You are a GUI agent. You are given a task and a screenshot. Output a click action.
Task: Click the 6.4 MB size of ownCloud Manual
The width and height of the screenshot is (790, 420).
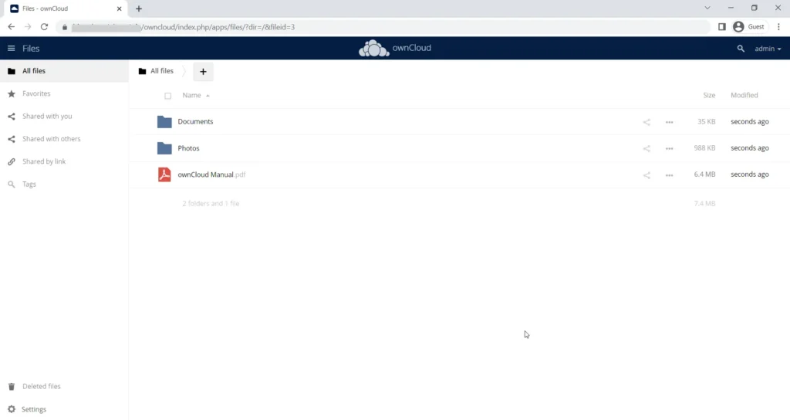704,174
